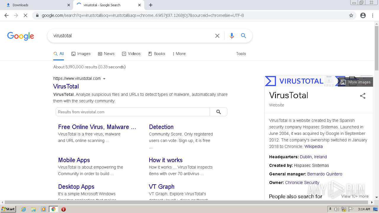Open the Dublin headquarters link
Viewport: 379px width, 213px height.
(306, 157)
